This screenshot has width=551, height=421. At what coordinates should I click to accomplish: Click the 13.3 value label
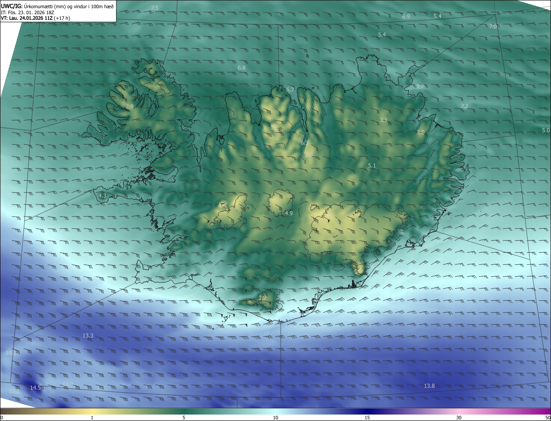click(x=88, y=335)
